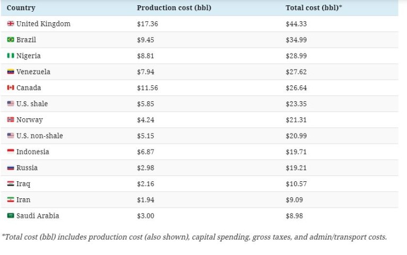This screenshot has height=255, width=407.
Task: Click the Russia flag icon
Action: [11, 168]
